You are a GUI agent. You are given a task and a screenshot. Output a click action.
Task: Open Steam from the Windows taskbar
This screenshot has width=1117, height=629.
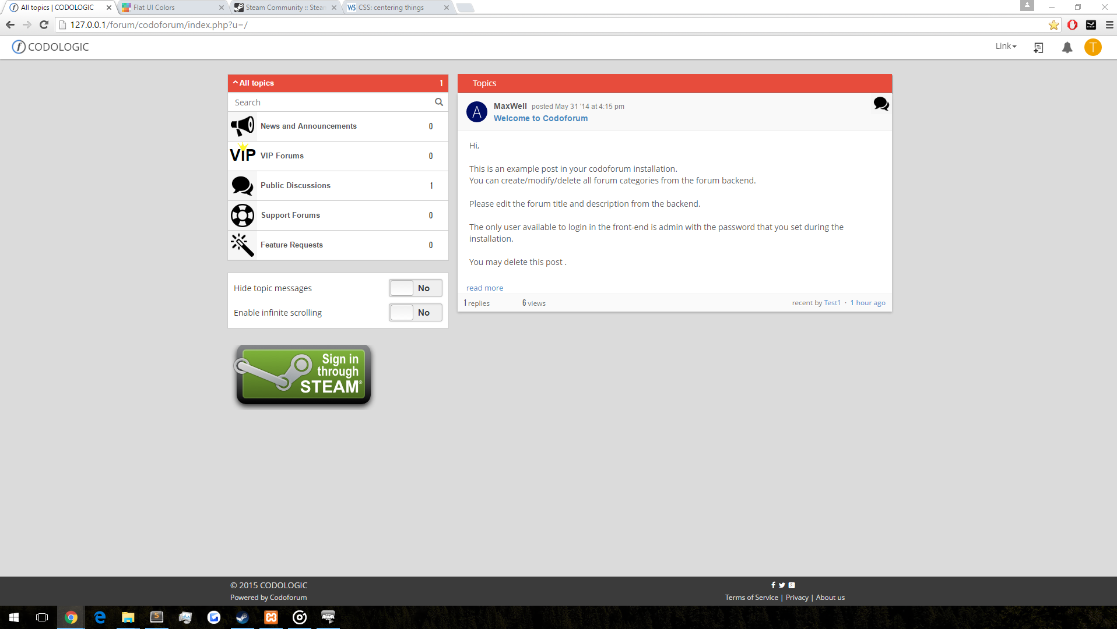pyautogui.click(x=242, y=617)
